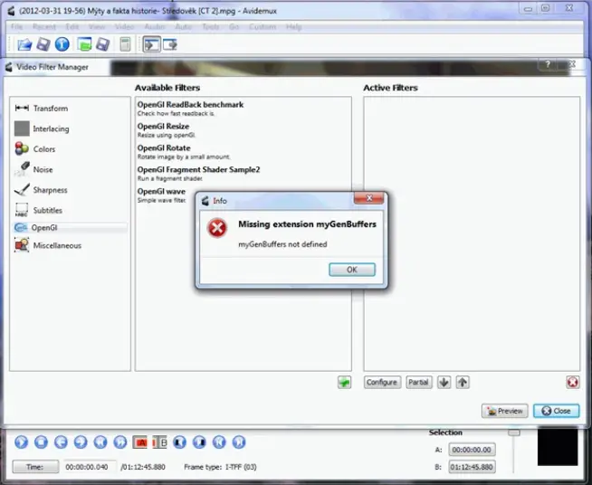Open the Help menu
This screenshot has height=485, width=592.
click(293, 27)
